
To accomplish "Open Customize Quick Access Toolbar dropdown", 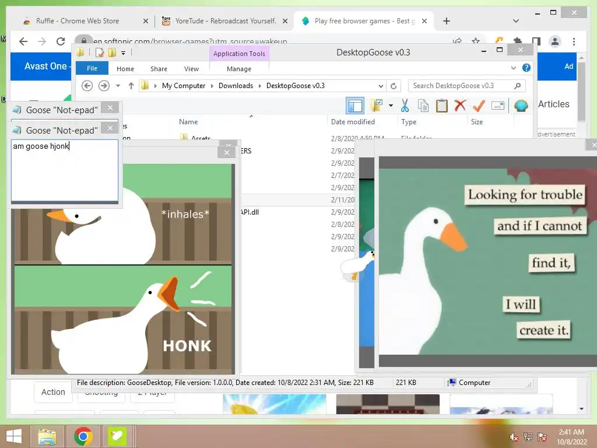I will point(124,53).
